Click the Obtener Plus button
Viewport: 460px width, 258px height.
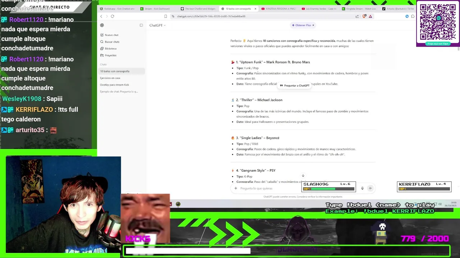pyautogui.click(x=301, y=25)
